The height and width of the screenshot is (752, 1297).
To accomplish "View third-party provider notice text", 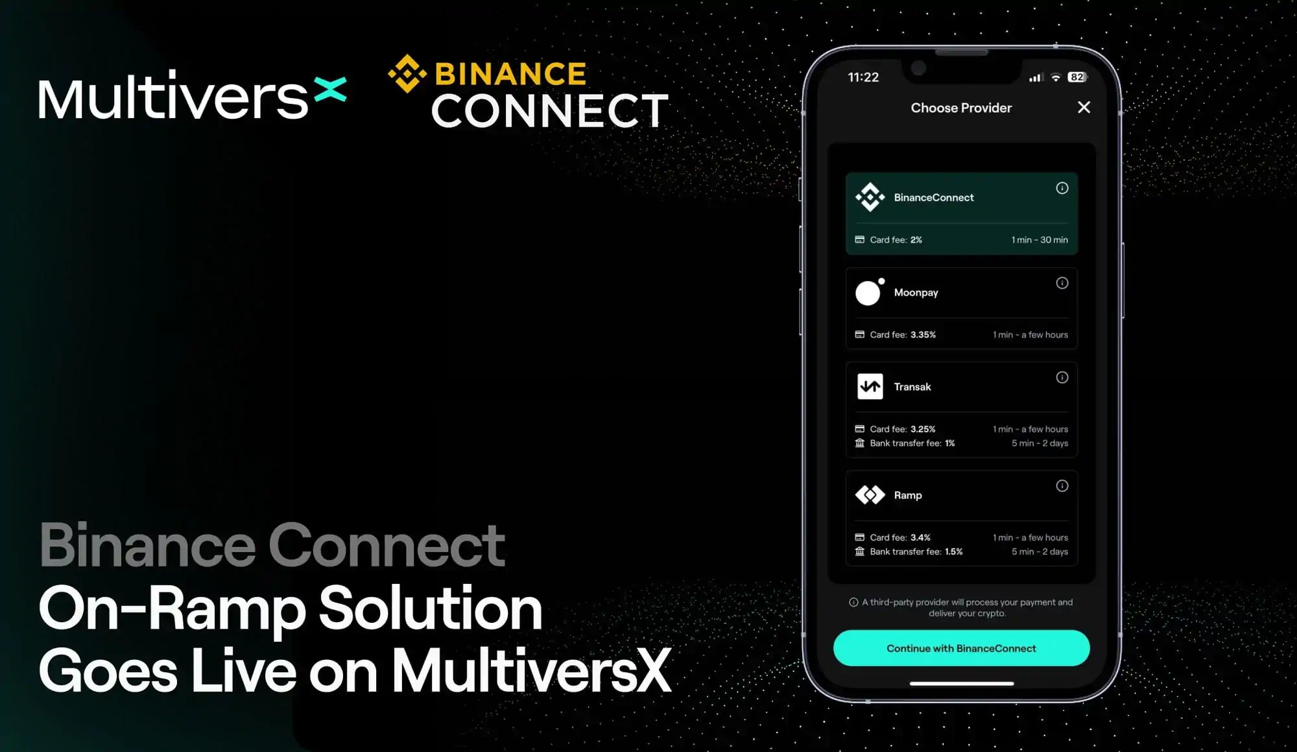I will click(x=962, y=607).
